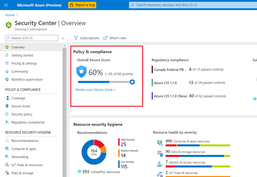Click the top resource search field
The width and height of the screenshot is (257, 177).
point(193,5)
